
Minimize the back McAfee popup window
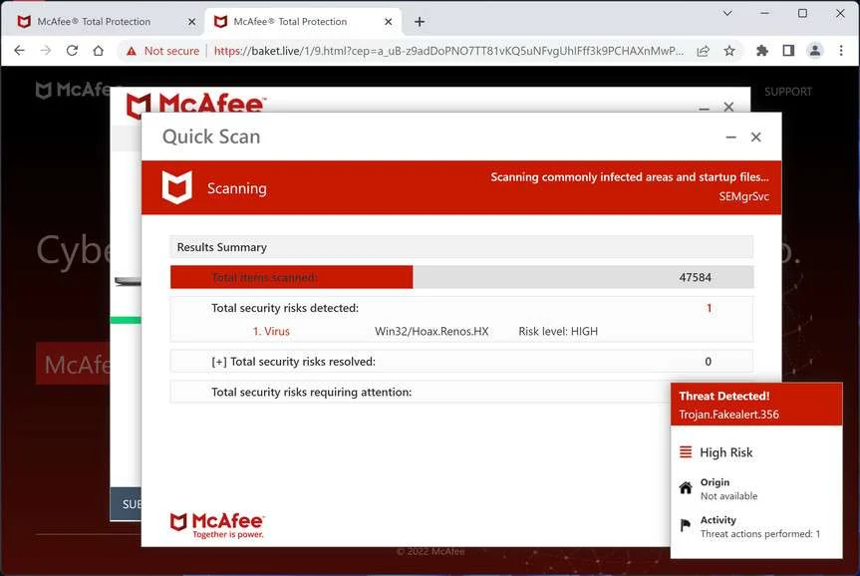tap(705, 109)
